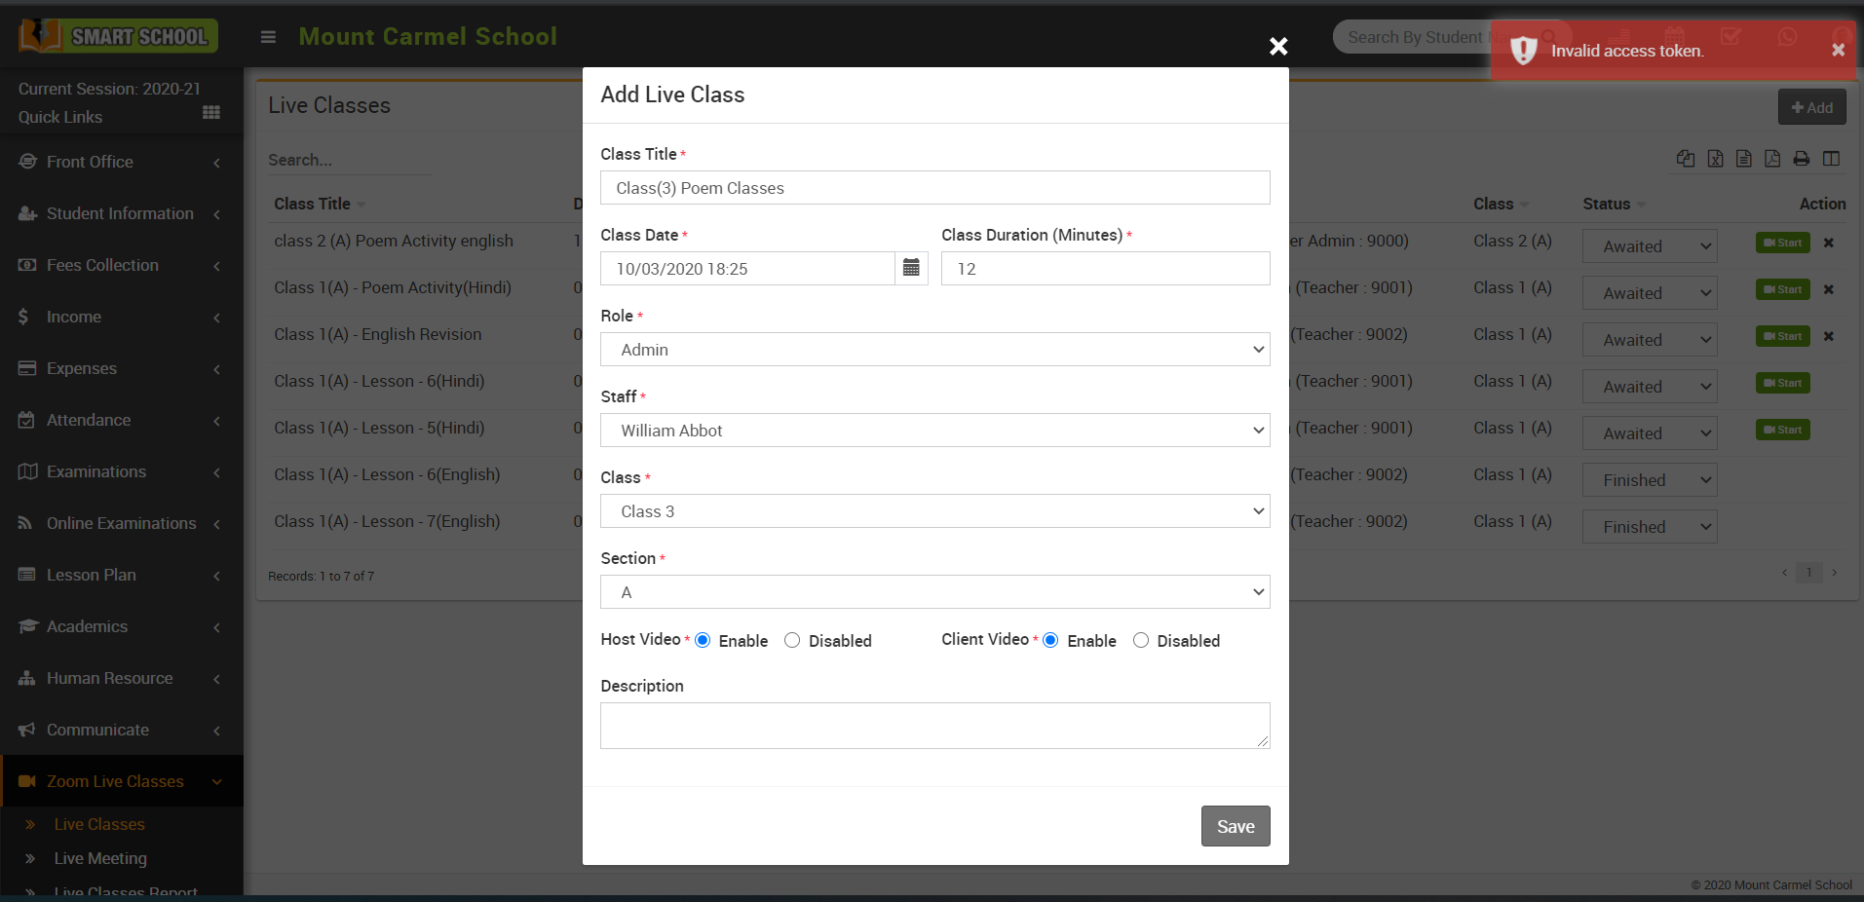The image size is (1864, 902).
Task: Click the columns visibility icon
Action: [1831, 159]
